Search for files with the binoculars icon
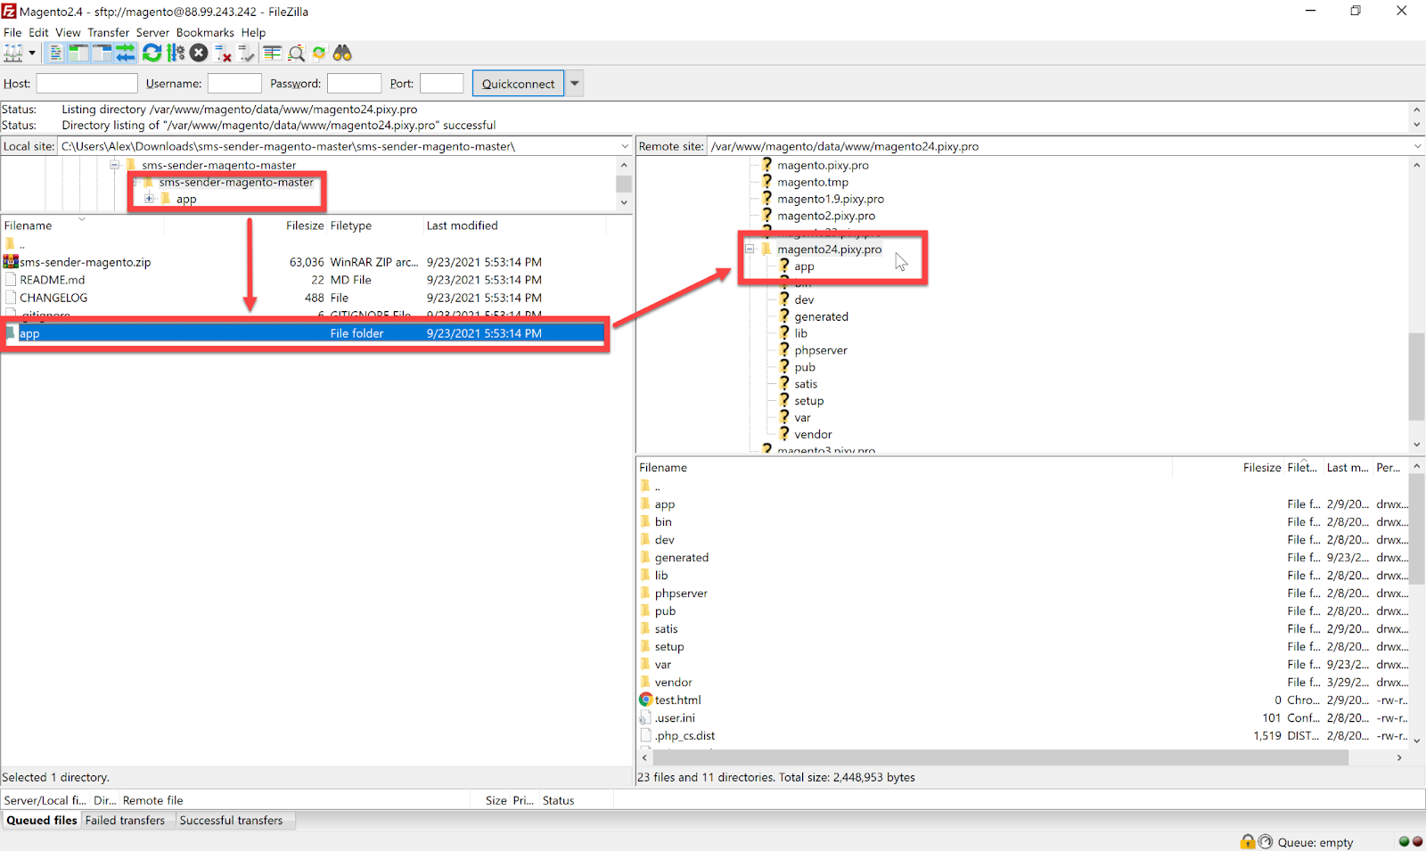Viewport: 1426px width, 851px height. [x=342, y=53]
